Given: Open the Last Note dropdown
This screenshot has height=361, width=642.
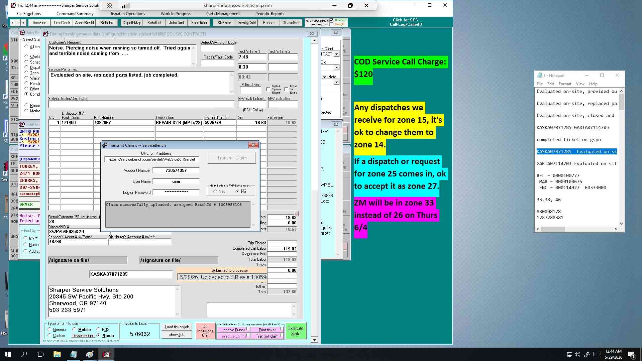Looking at the screenshot, I should tap(336, 82).
